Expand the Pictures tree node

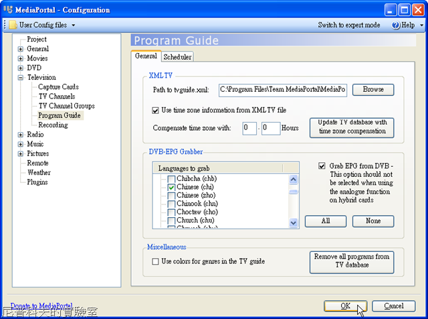click(21, 153)
